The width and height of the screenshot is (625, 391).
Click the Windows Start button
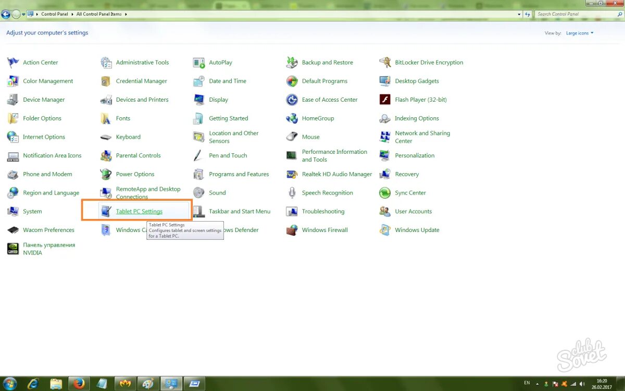coord(9,383)
